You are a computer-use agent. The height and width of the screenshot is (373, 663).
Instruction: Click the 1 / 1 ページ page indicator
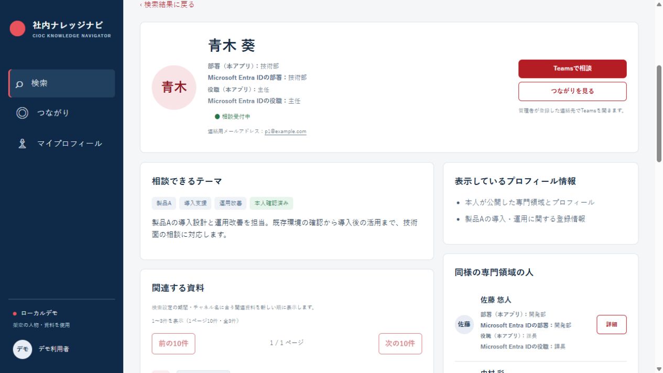pos(287,343)
